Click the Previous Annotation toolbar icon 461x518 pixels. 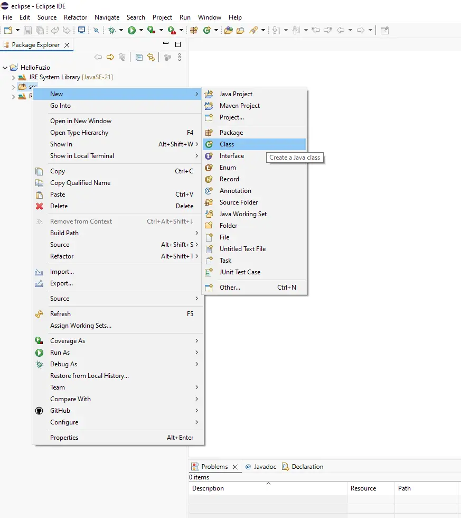pyautogui.click(x=296, y=31)
